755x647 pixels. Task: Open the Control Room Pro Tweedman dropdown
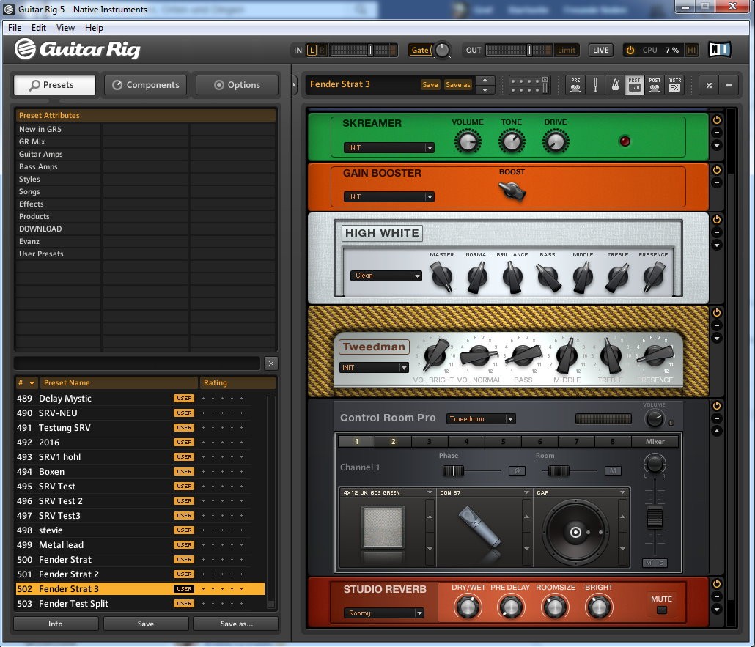coord(481,419)
